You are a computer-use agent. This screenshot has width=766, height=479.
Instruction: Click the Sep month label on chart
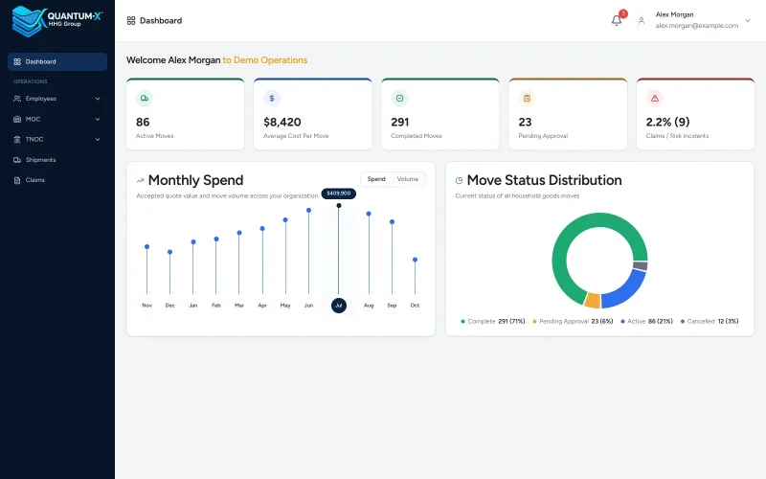tap(392, 306)
